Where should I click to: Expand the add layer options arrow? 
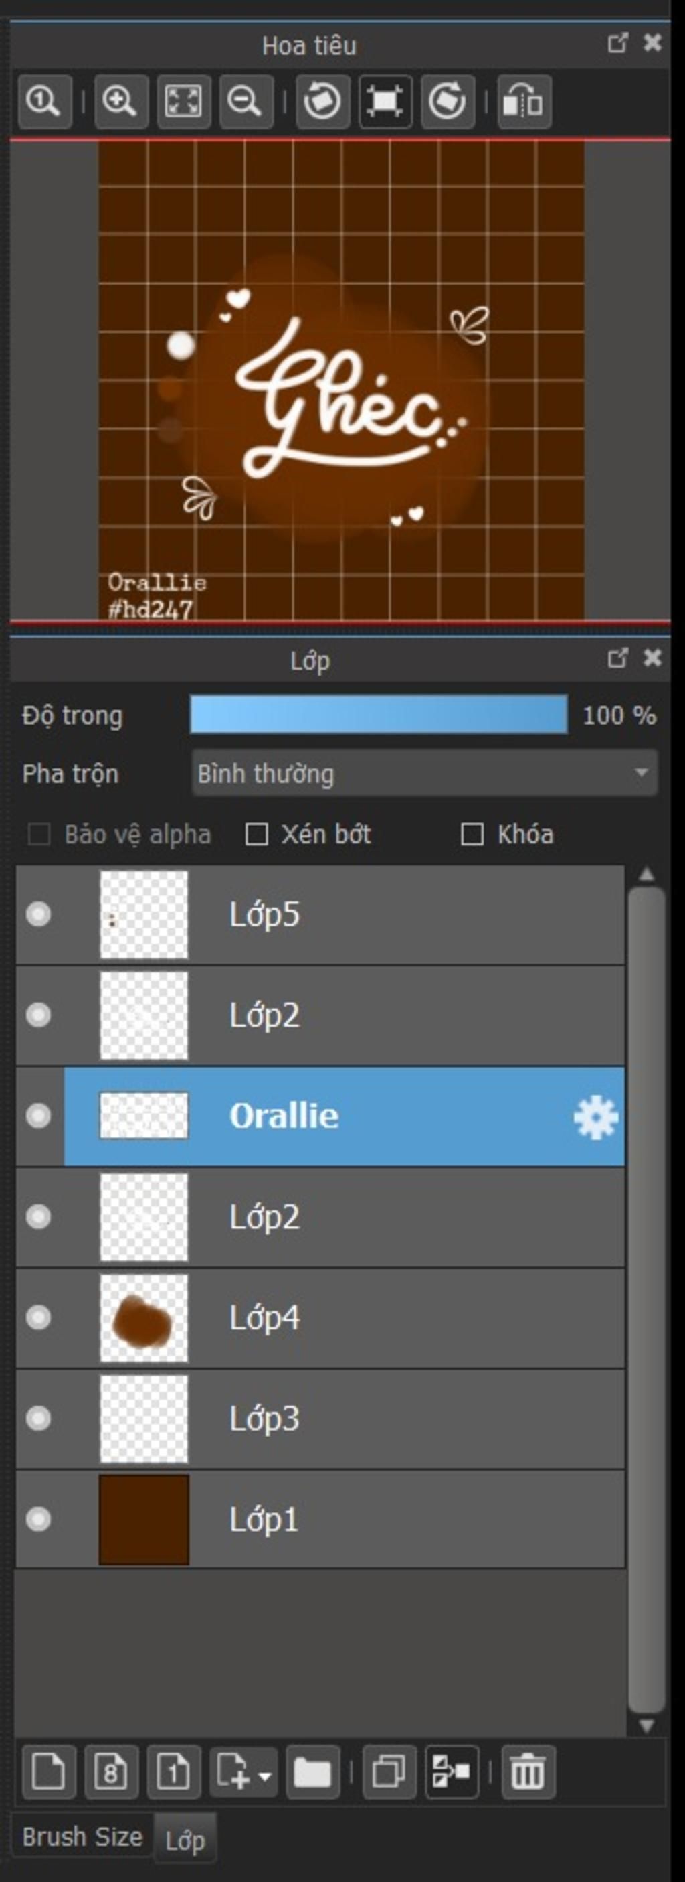pos(265,1775)
